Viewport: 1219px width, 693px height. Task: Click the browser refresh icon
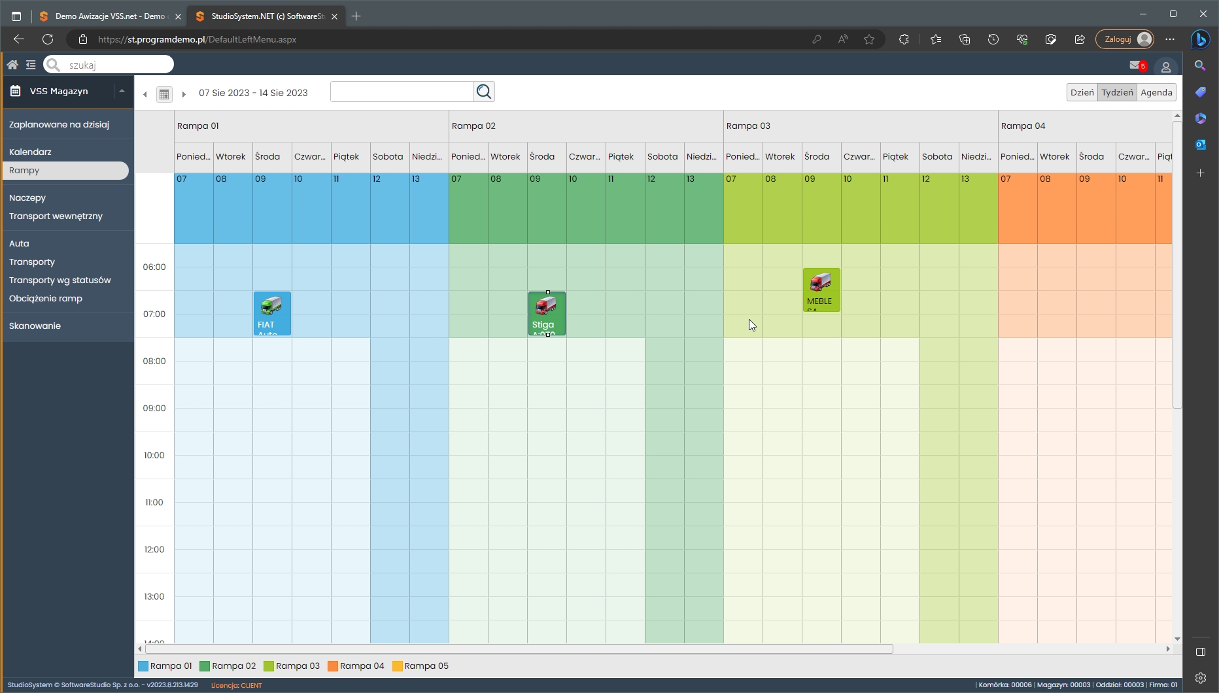(48, 39)
